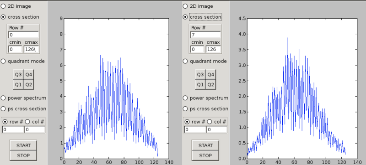Choose col # radio in right panel
Image resolution: width=366 pixels, height=165 pixels.
point(210,122)
